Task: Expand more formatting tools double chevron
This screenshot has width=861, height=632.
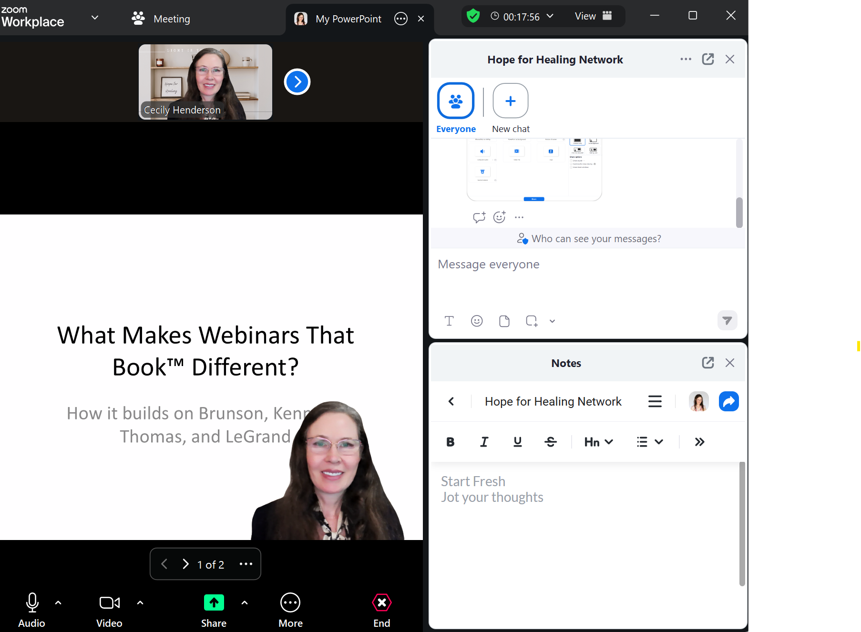Action: 699,442
